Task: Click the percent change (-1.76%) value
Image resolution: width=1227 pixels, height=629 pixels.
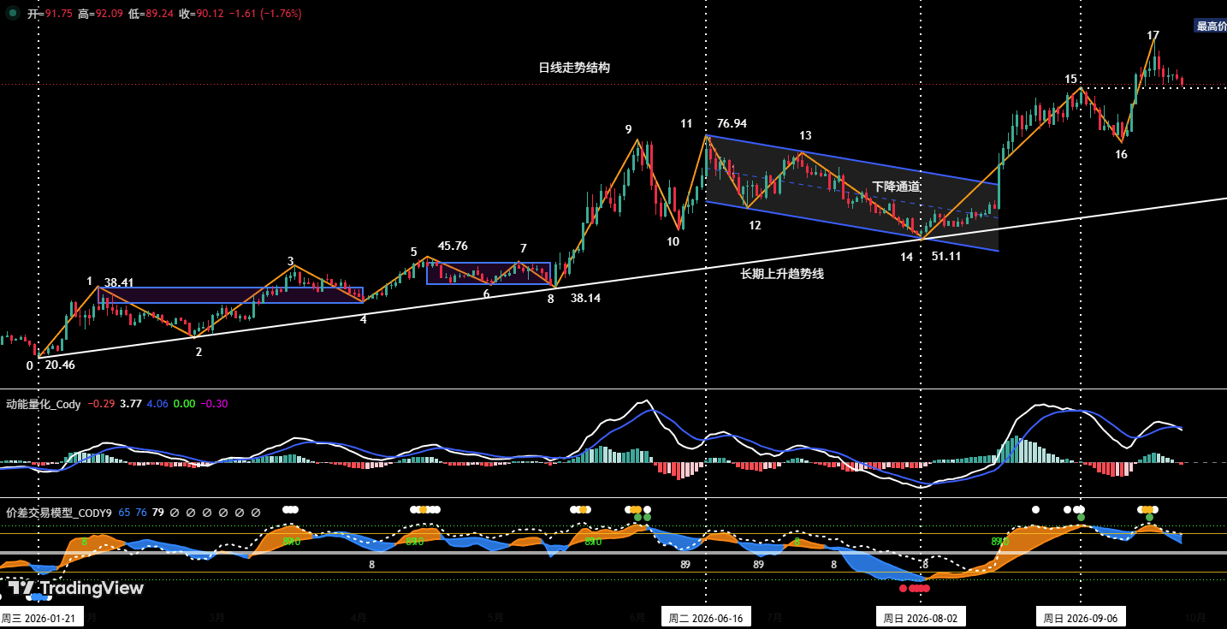Action: tap(279, 14)
